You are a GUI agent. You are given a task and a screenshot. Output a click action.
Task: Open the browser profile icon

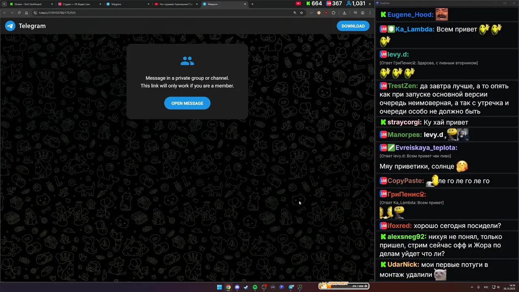tap(362, 13)
